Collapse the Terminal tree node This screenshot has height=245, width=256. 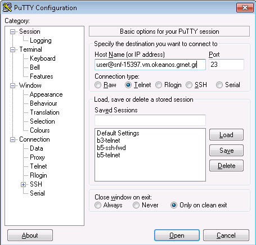click(x=12, y=49)
